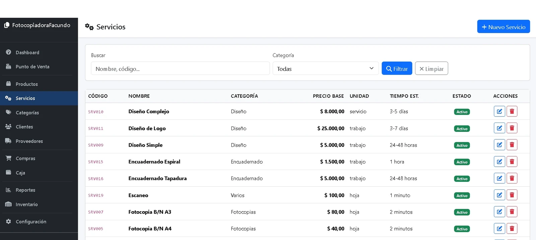Screen dimensions: 536x240
Task: Click the Activo badge for Escaneo
Action: tap(462, 195)
